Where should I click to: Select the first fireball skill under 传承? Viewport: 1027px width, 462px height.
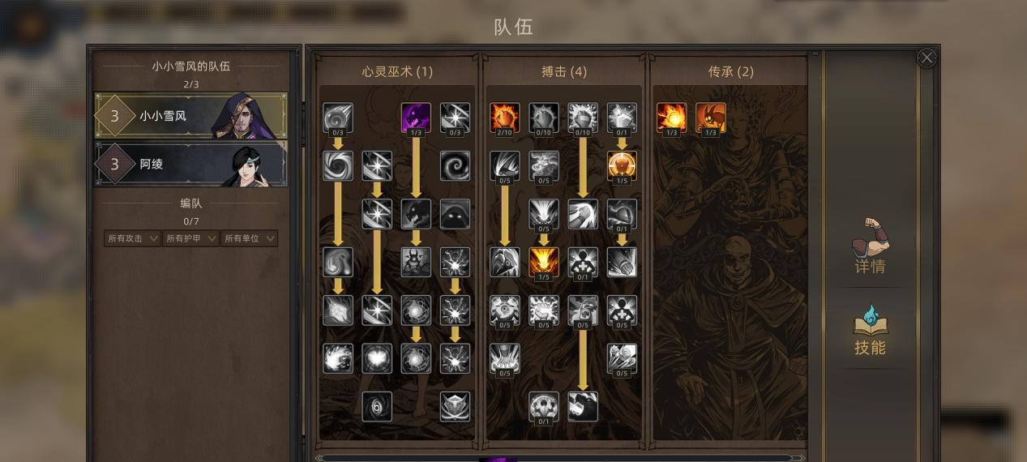pyautogui.click(x=671, y=118)
